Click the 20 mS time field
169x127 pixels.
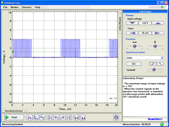point(145,33)
